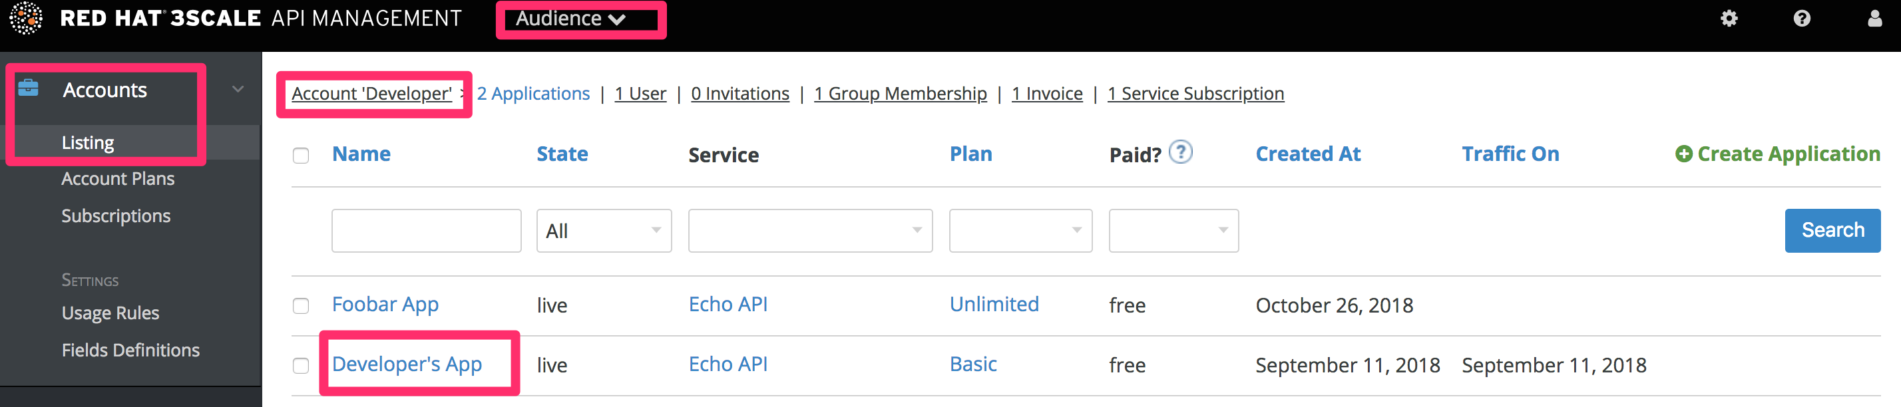Screen dimensions: 1901x407
Task: Open the help question mark icon
Action: coord(1801,19)
